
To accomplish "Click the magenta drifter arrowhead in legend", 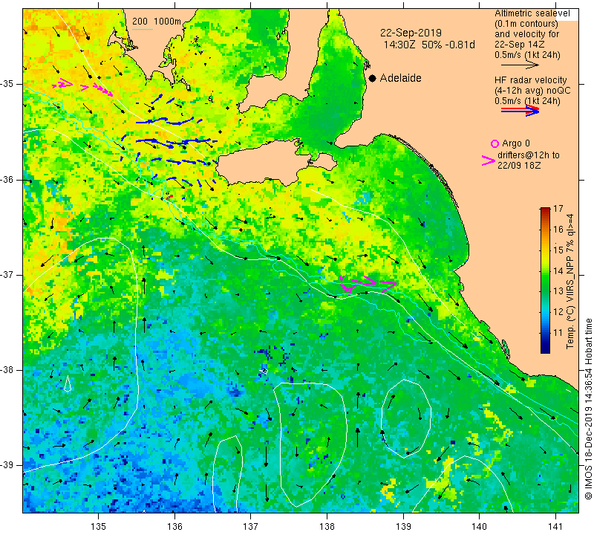I will (x=489, y=160).
